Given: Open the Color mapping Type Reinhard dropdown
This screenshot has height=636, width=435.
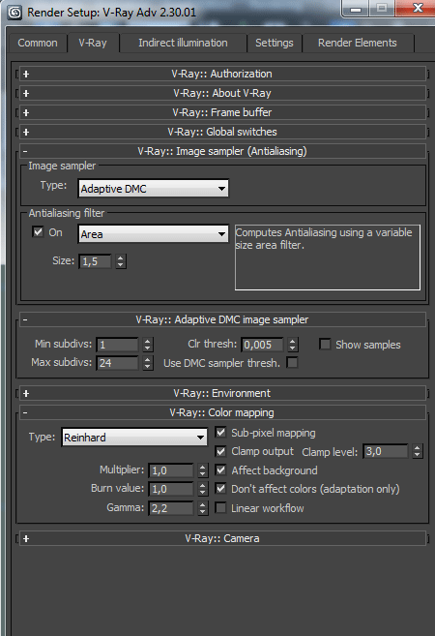Looking at the screenshot, I should pyautogui.click(x=134, y=438).
